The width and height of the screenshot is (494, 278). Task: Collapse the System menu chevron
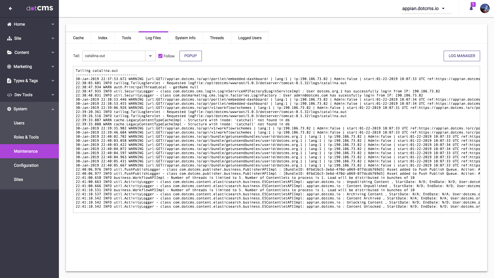[x=53, y=109]
